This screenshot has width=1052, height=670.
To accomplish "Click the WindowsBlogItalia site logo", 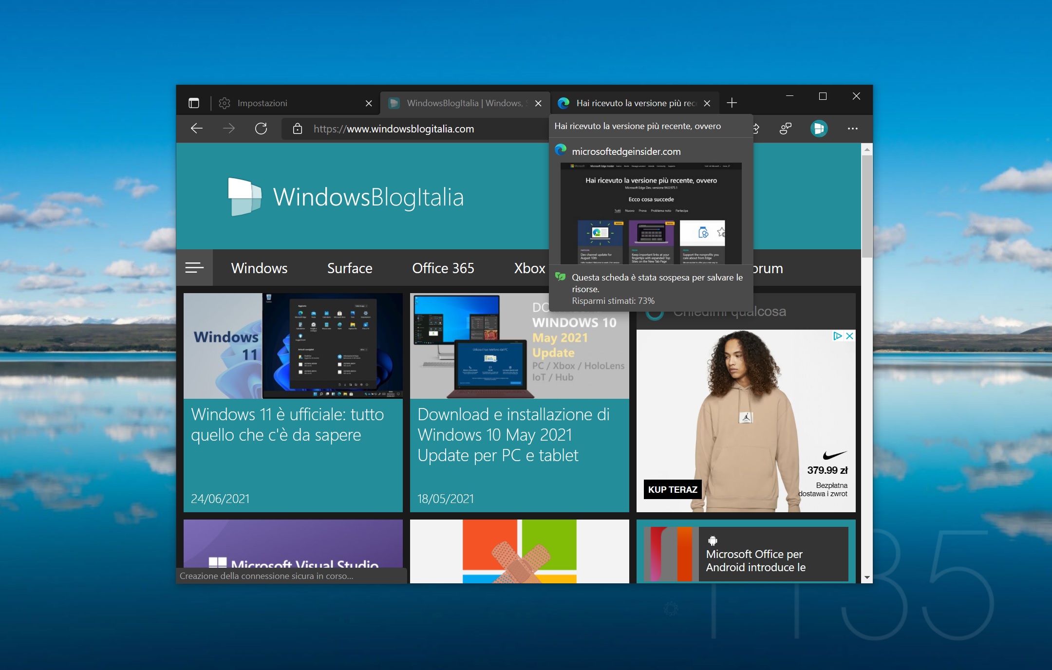I will tap(346, 197).
